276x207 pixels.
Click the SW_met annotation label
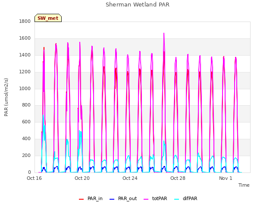point(48,18)
